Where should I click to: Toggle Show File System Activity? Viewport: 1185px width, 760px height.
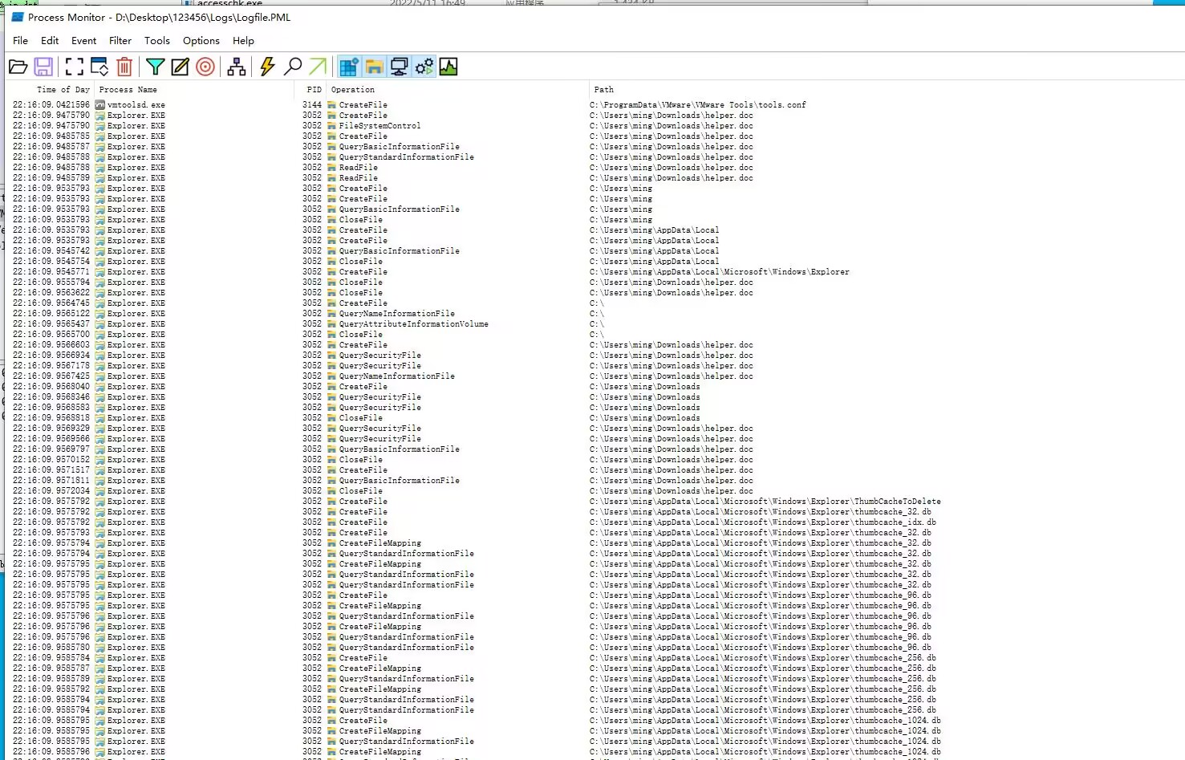374,67
